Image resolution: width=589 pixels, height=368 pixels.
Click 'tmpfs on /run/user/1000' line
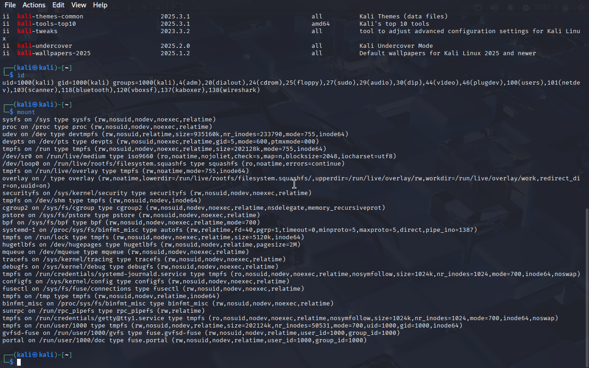point(232,326)
